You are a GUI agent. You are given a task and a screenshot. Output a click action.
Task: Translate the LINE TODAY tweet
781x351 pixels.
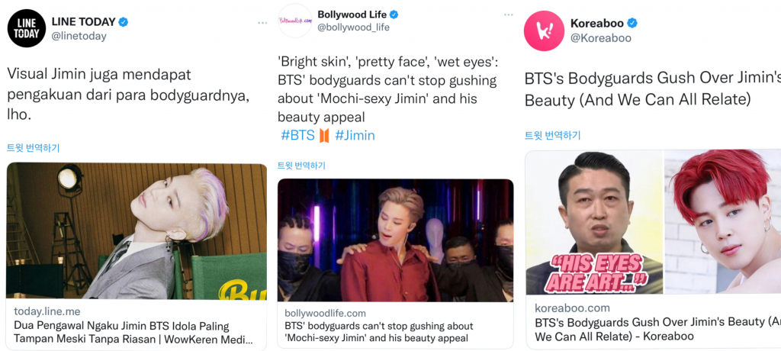[x=34, y=148]
